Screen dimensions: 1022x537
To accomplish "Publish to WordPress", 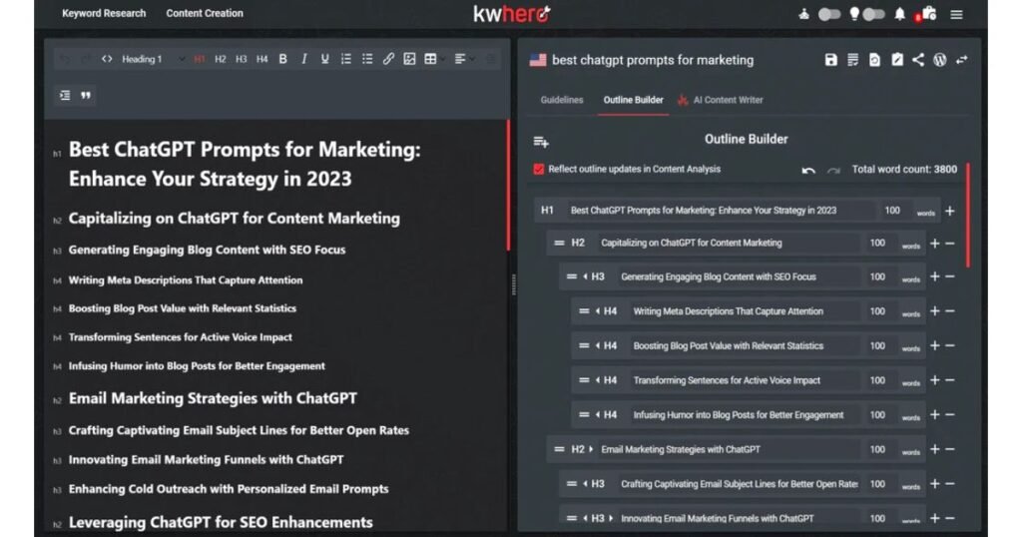I will click(940, 60).
